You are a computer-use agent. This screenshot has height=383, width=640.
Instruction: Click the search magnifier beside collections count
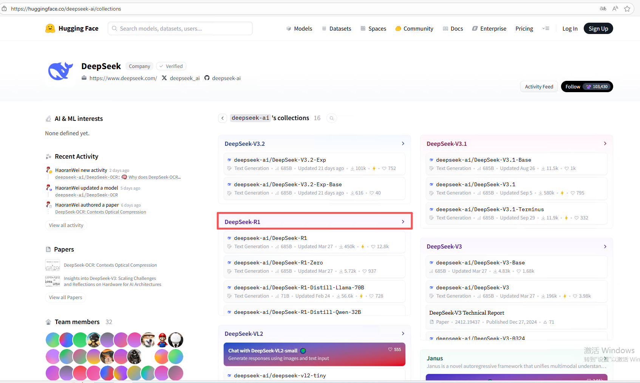332,118
